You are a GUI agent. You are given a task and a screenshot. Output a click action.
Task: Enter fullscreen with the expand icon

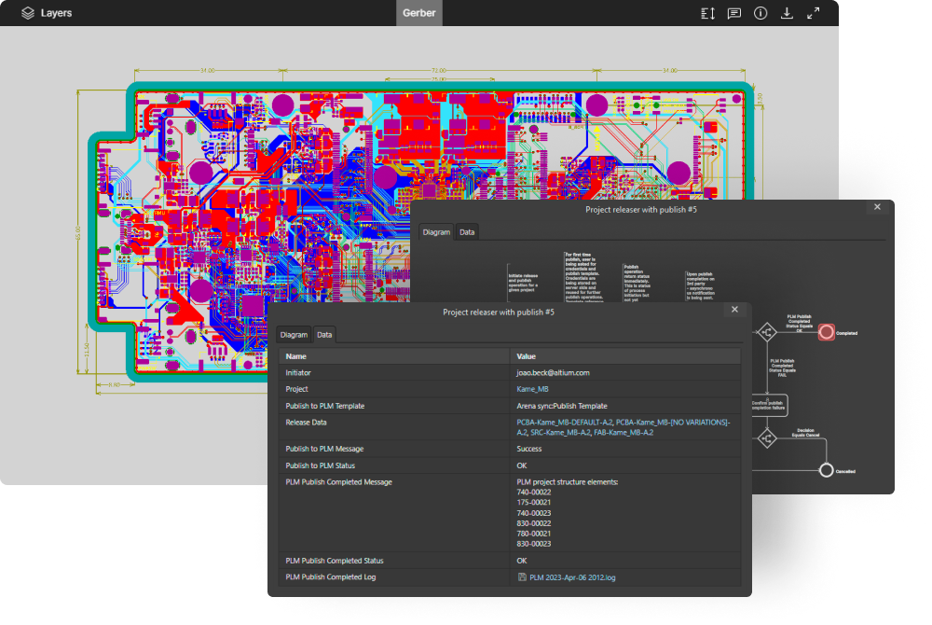tap(812, 13)
